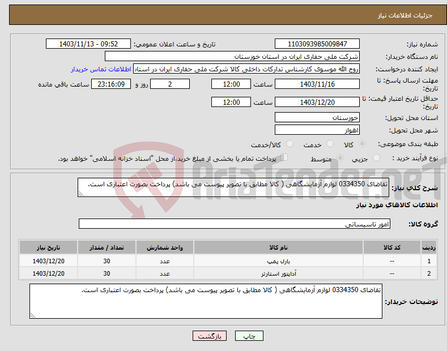
Task: Select the کالا radio button
Action: tap(362, 144)
